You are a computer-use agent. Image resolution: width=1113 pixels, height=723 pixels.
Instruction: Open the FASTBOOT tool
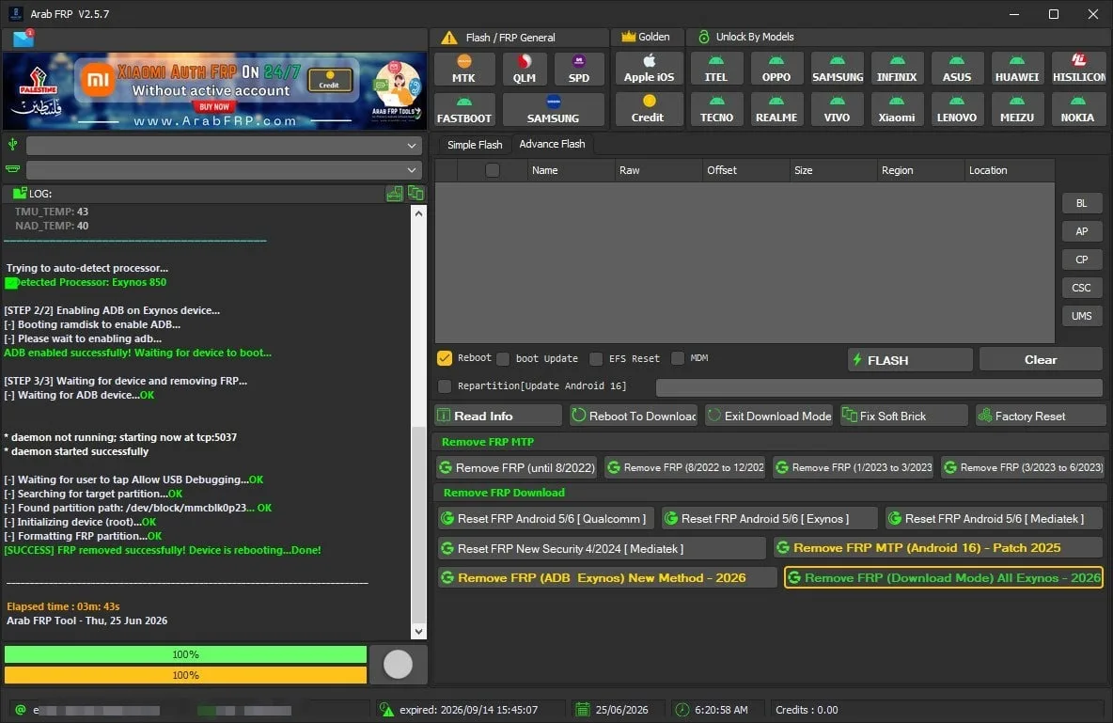[x=463, y=109]
